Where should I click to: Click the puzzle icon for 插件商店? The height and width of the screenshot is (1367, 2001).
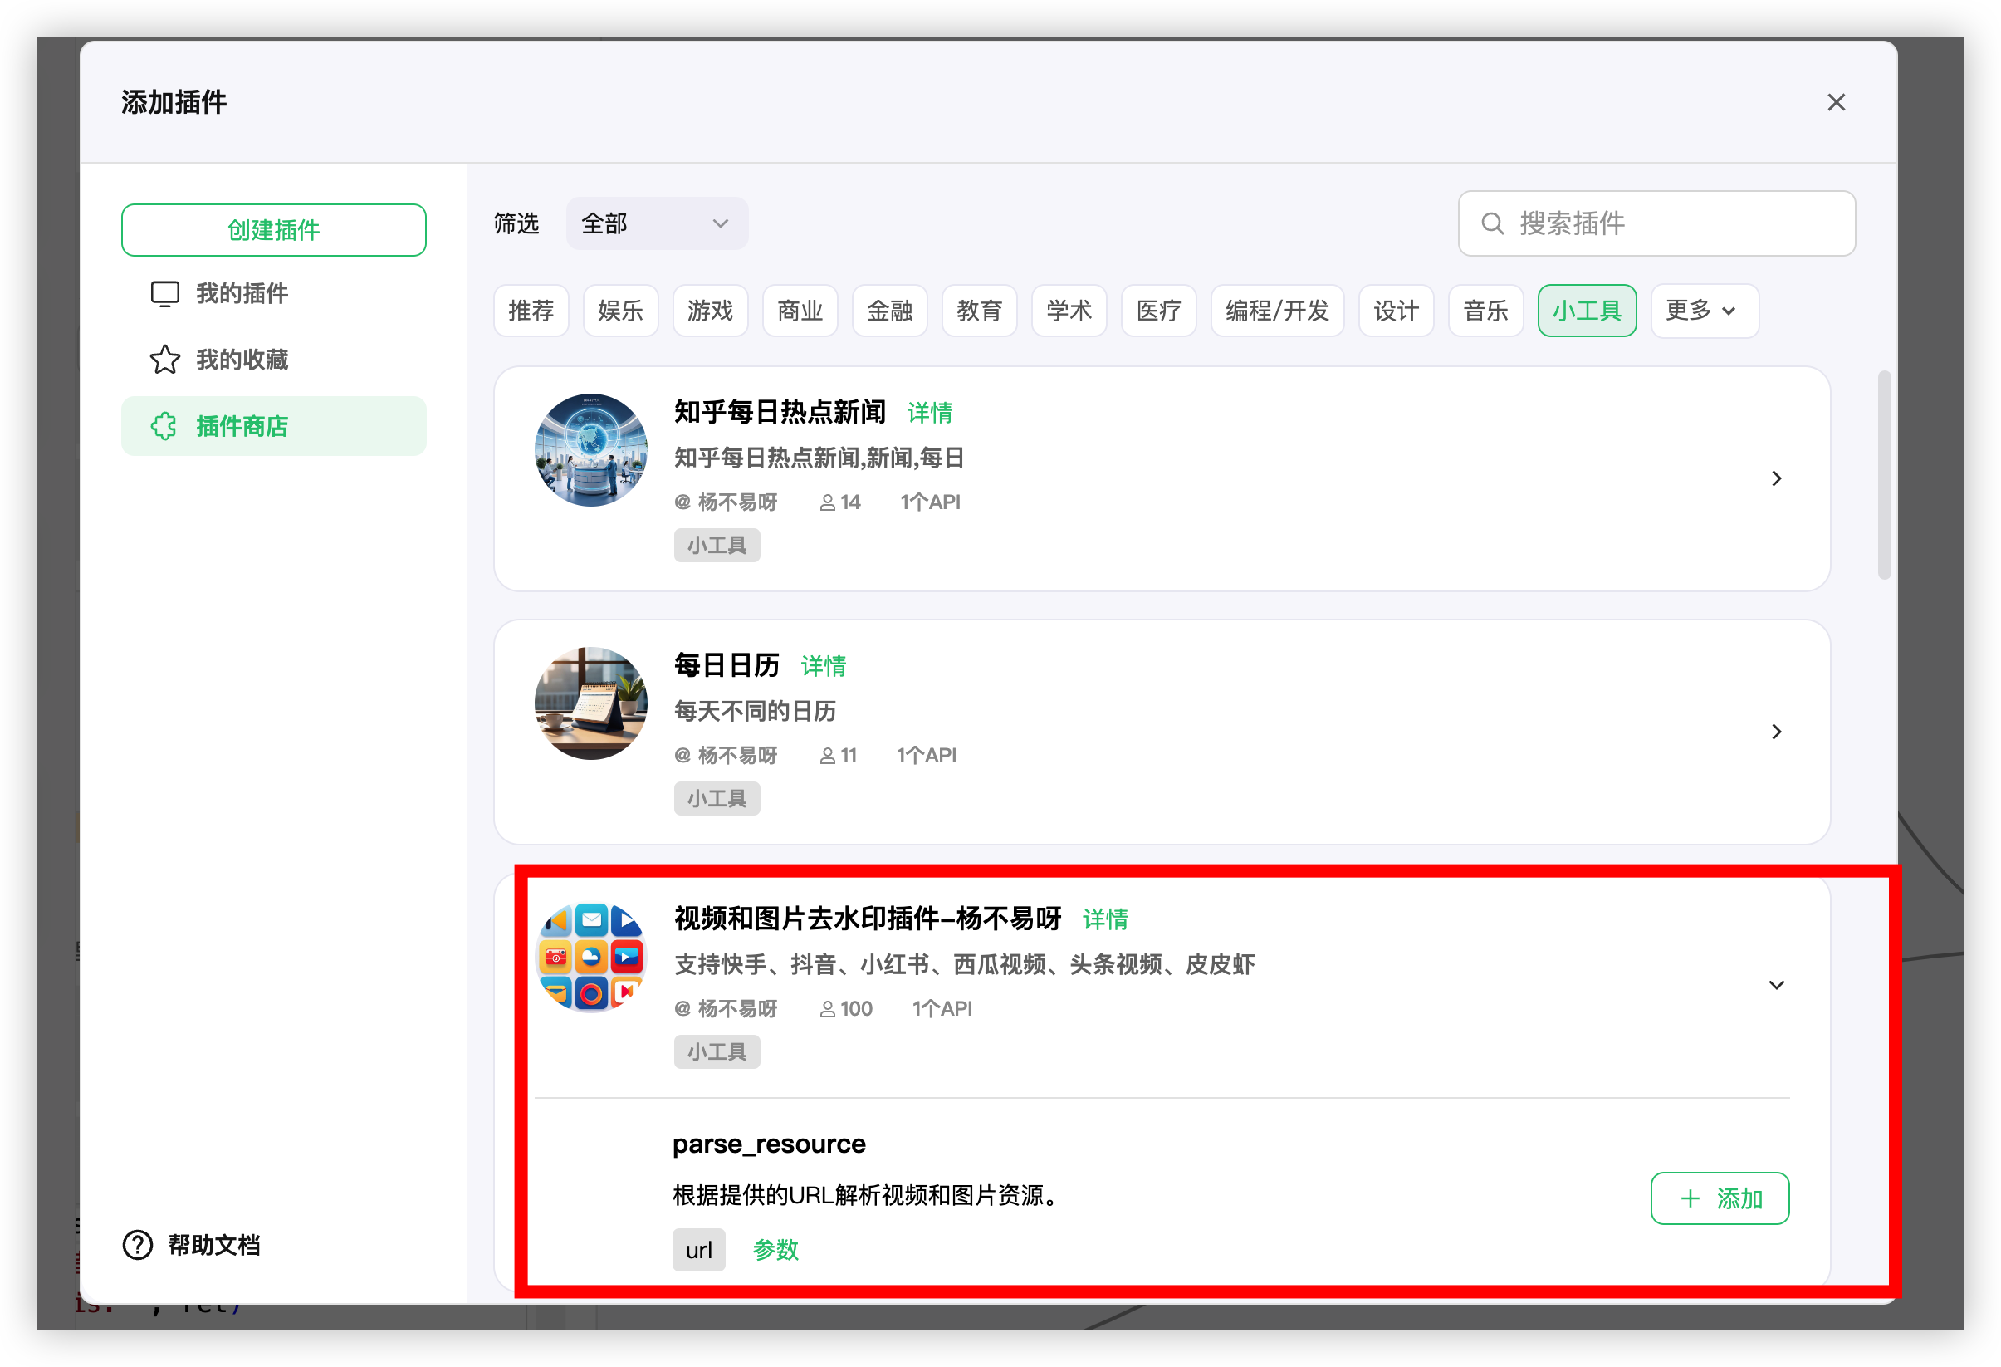(x=164, y=426)
